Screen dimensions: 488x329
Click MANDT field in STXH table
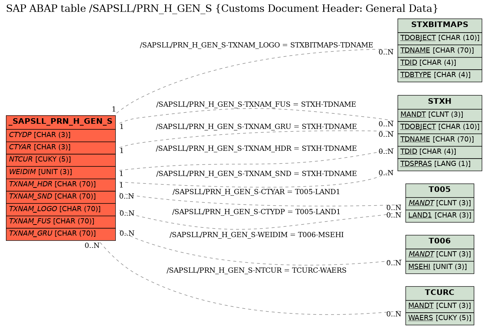440,115
